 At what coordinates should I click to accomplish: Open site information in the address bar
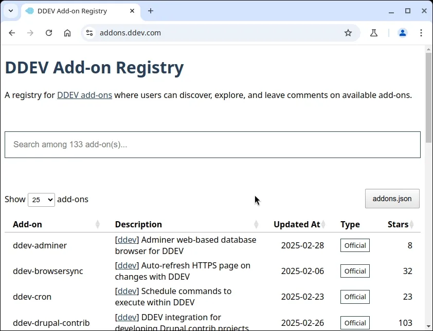click(89, 33)
